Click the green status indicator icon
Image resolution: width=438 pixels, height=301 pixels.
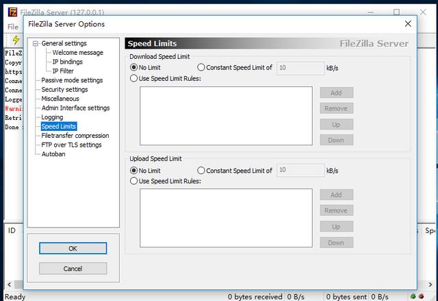click(413, 296)
